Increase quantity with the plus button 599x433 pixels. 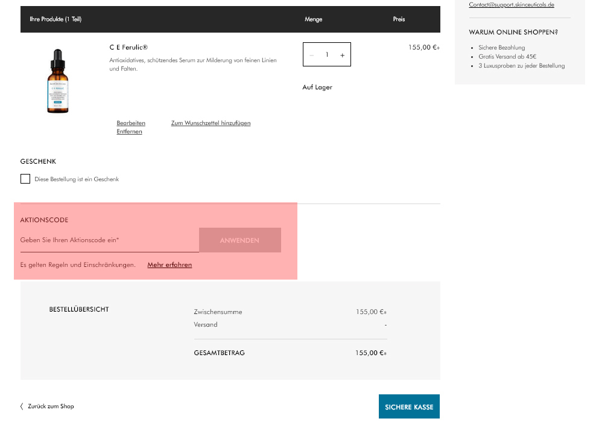point(342,56)
